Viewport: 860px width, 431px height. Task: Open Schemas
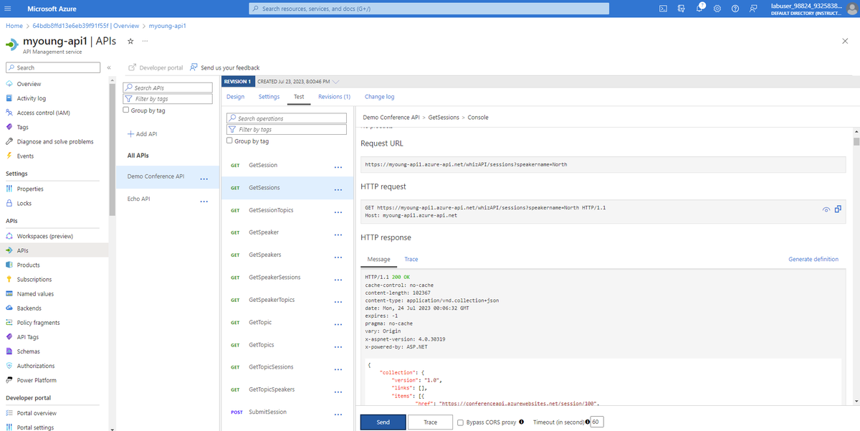click(28, 351)
